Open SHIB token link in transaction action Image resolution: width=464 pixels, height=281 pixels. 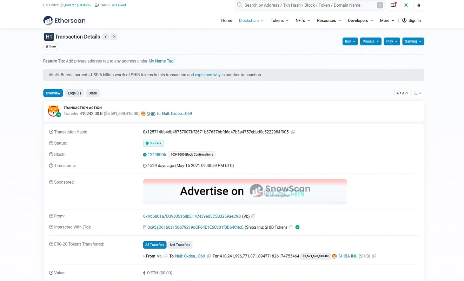(x=151, y=114)
